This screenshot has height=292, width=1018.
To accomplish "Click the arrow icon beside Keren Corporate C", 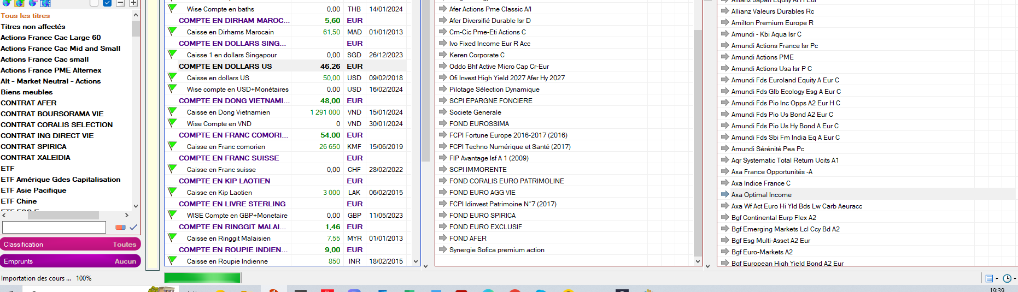I will pyautogui.click(x=443, y=55).
